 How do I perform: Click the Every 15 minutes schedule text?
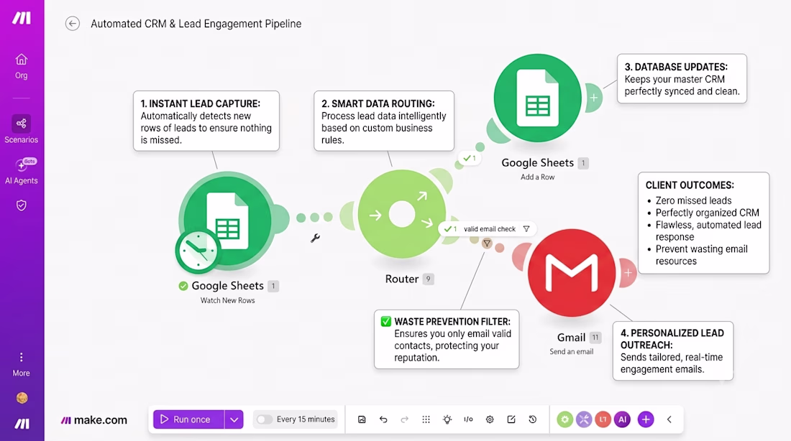pos(306,419)
